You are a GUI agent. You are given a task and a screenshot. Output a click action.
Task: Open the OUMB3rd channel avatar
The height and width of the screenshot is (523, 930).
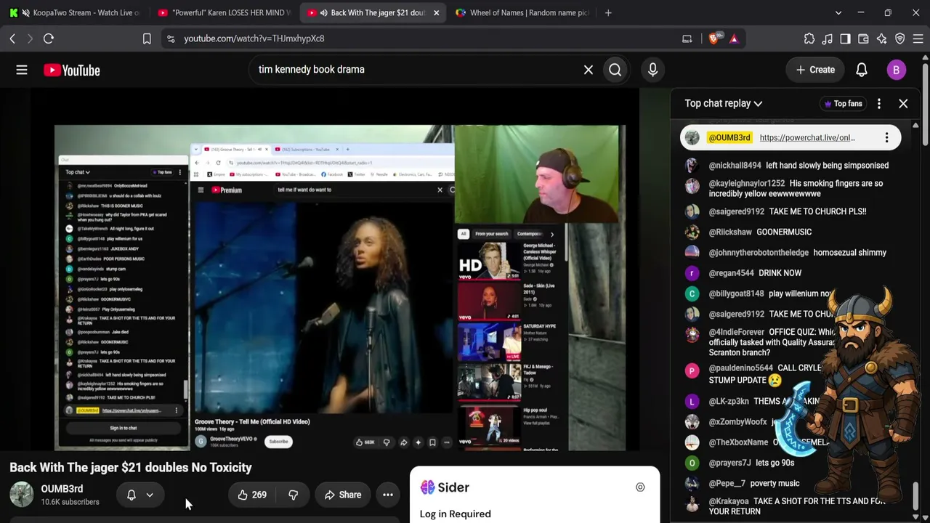pos(21,495)
